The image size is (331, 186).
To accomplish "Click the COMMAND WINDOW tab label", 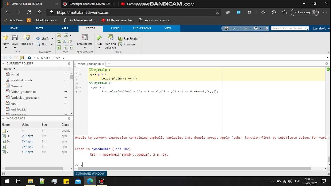I will (90, 174).
